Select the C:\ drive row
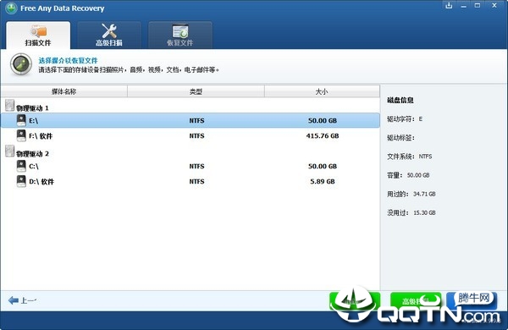The height and width of the screenshot is (330, 508). point(190,166)
